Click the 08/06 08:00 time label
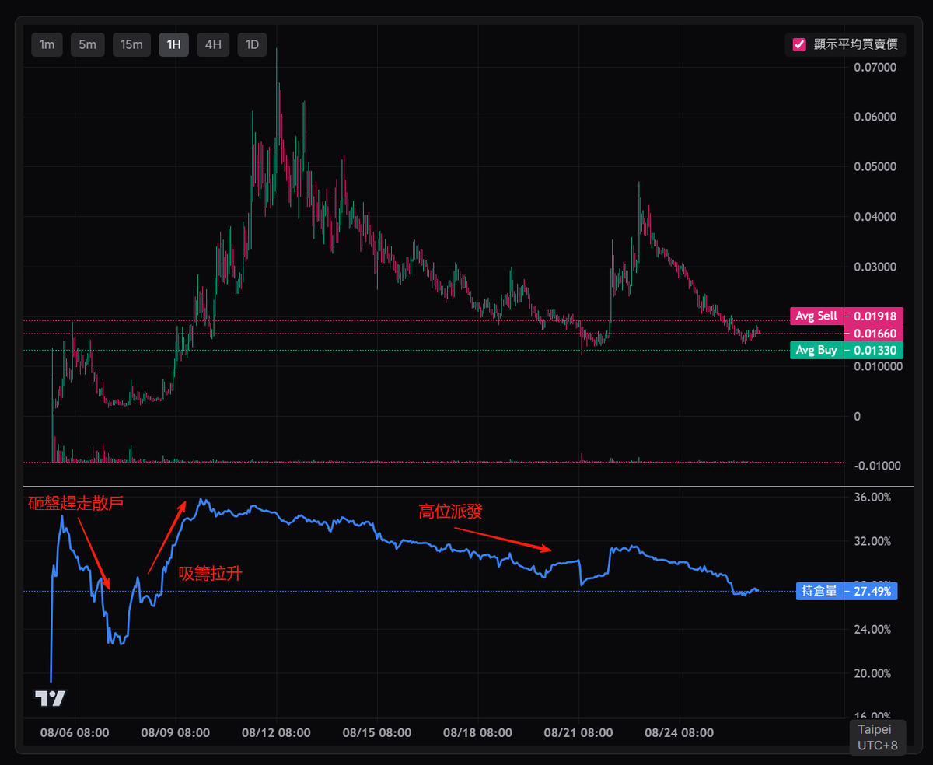Image resolution: width=933 pixels, height=765 pixels. pos(75,732)
